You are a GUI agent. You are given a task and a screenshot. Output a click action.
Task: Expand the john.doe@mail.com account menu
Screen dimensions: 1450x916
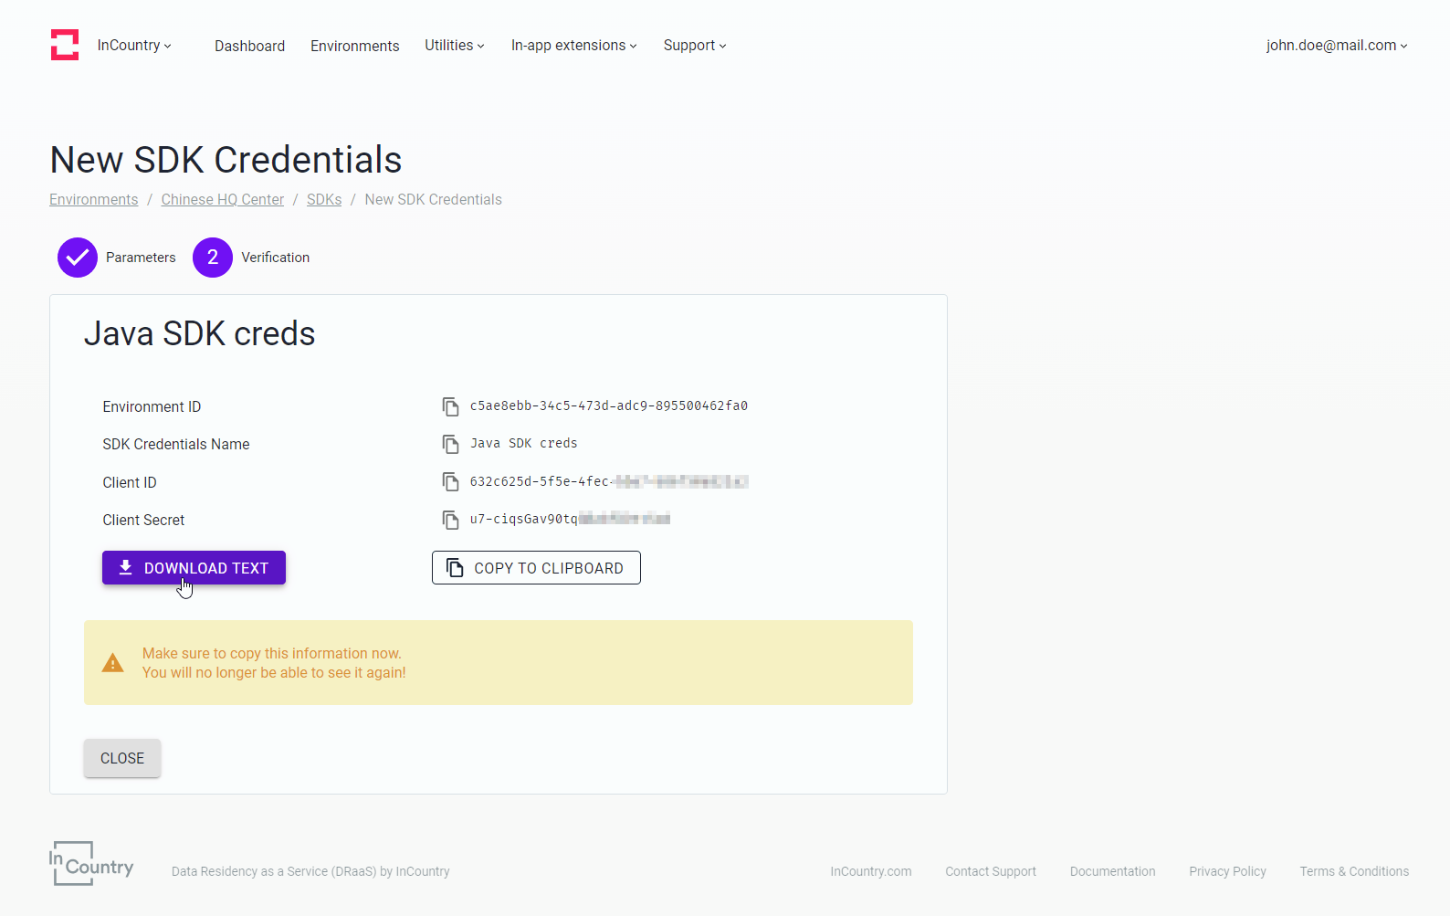[1336, 46]
